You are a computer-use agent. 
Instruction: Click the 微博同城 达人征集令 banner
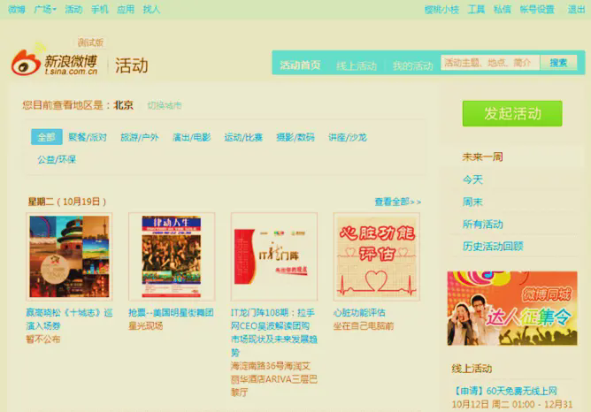click(x=511, y=308)
